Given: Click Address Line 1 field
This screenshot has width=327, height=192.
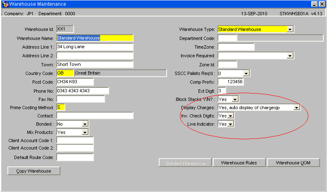Looking at the screenshot, I should [95, 47].
